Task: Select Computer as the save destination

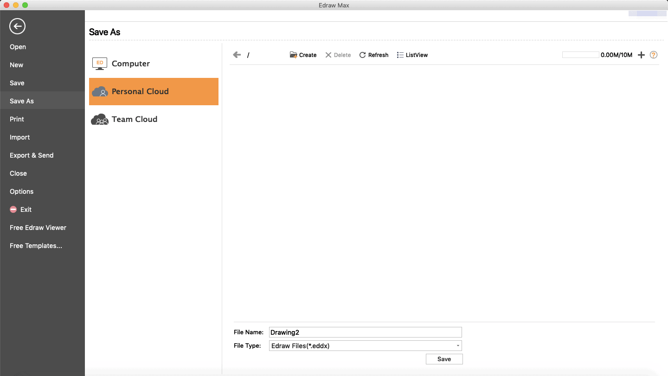Action: point(130,64)
